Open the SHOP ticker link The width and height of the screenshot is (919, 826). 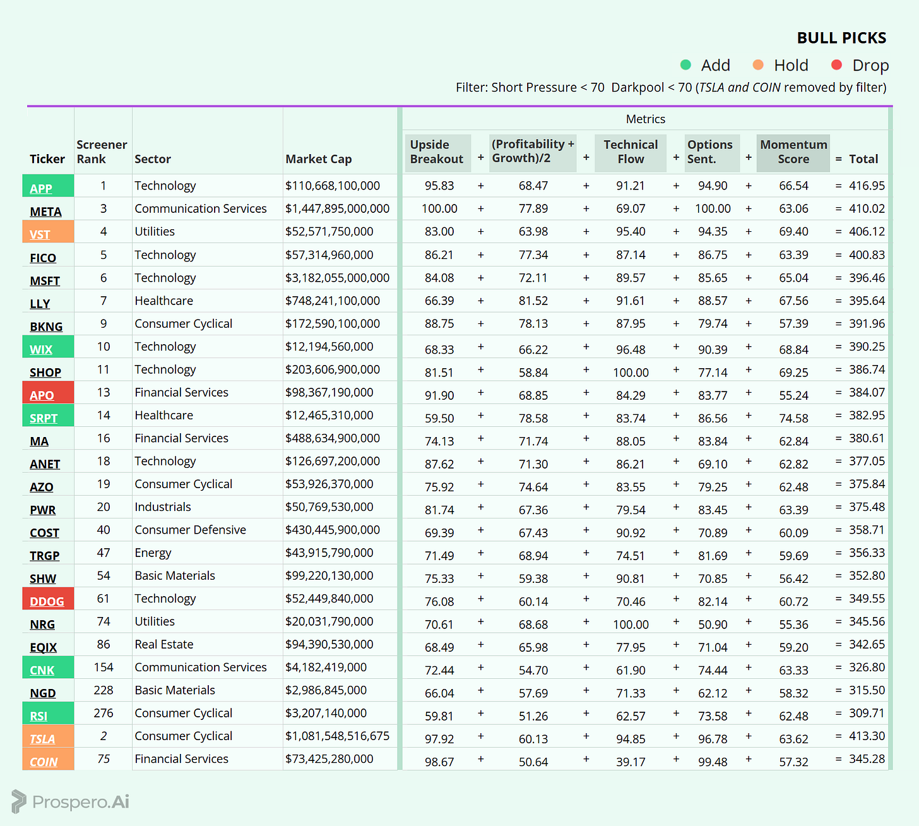click(45, 373)
